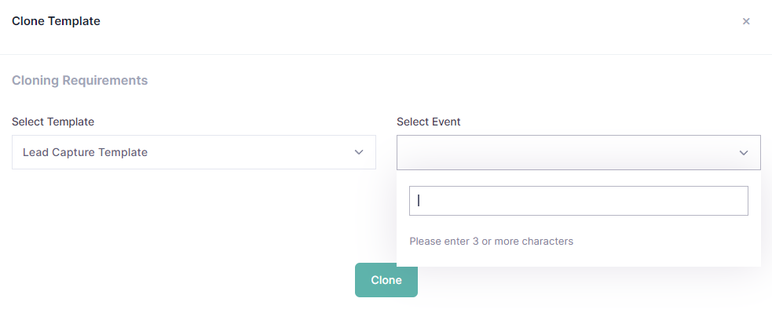The width and height of the screenshot is (772, 331).
Task: Click the selected Lead Capture Template value
Action: [85, 152]
